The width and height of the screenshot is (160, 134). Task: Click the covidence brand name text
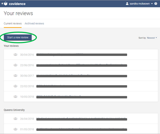pos(17,4)
